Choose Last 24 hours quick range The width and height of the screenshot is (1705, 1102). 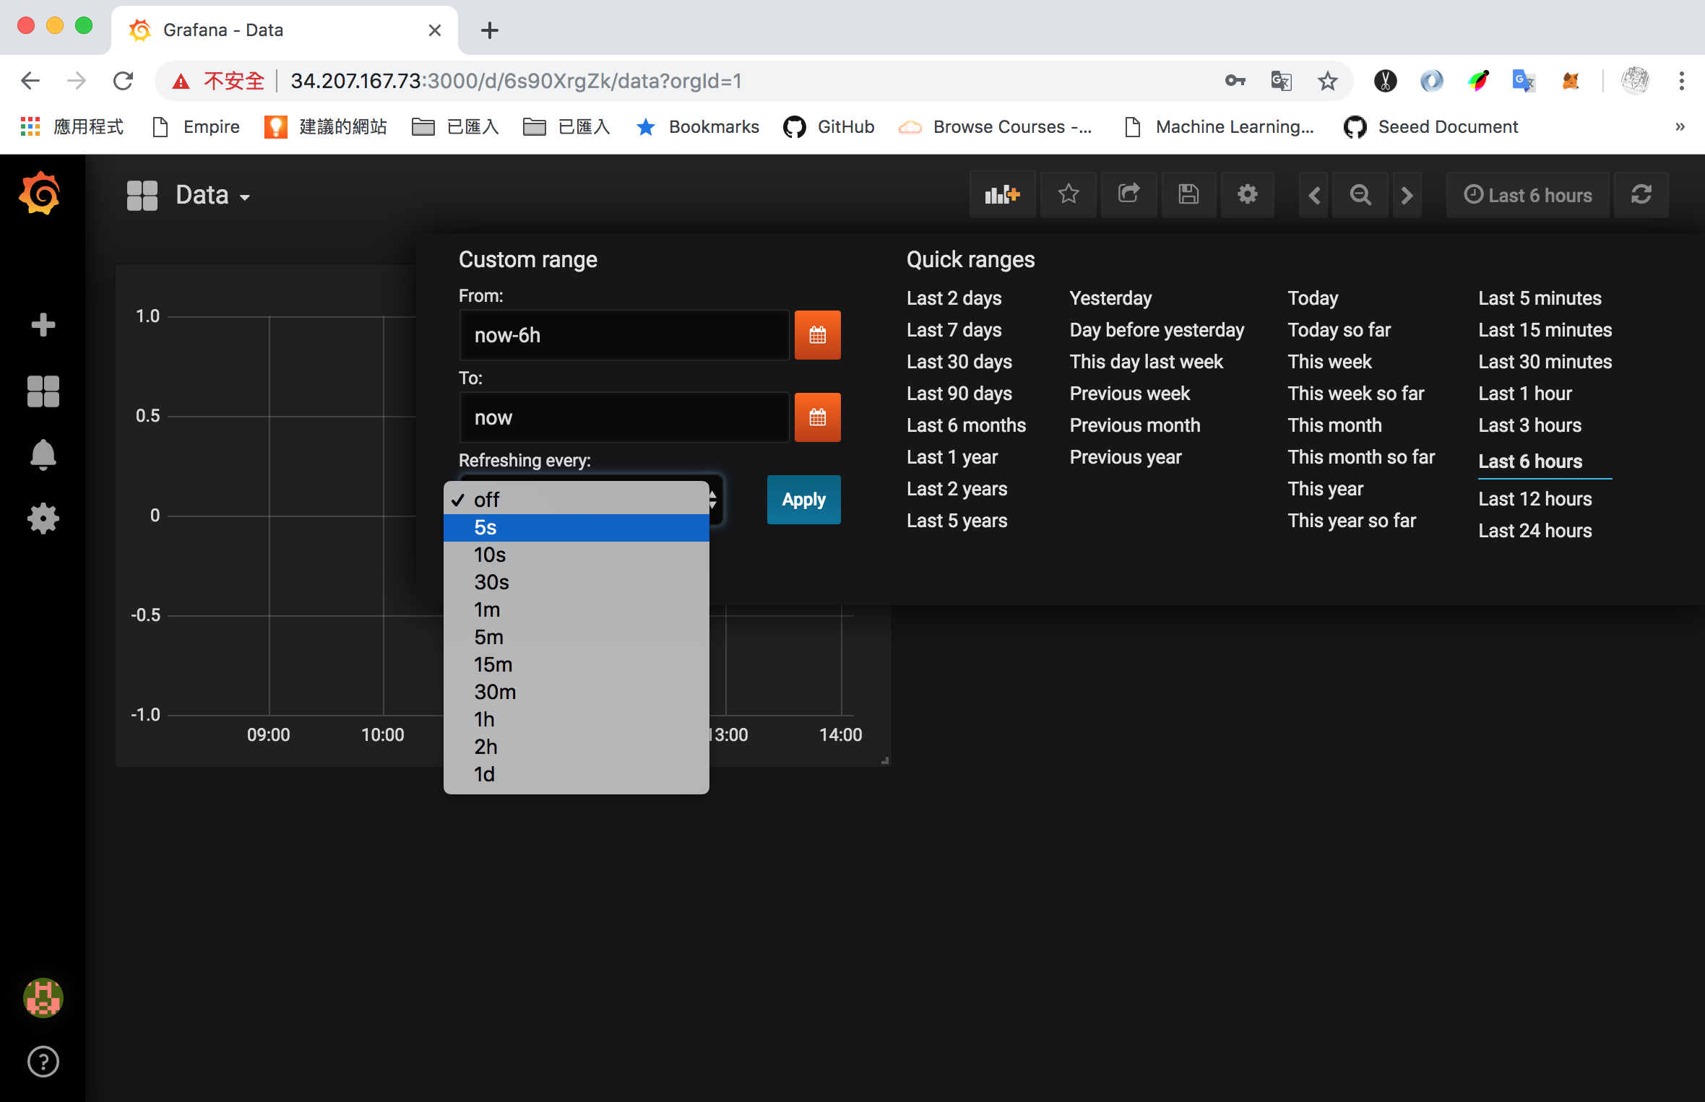coord(1535,531)
